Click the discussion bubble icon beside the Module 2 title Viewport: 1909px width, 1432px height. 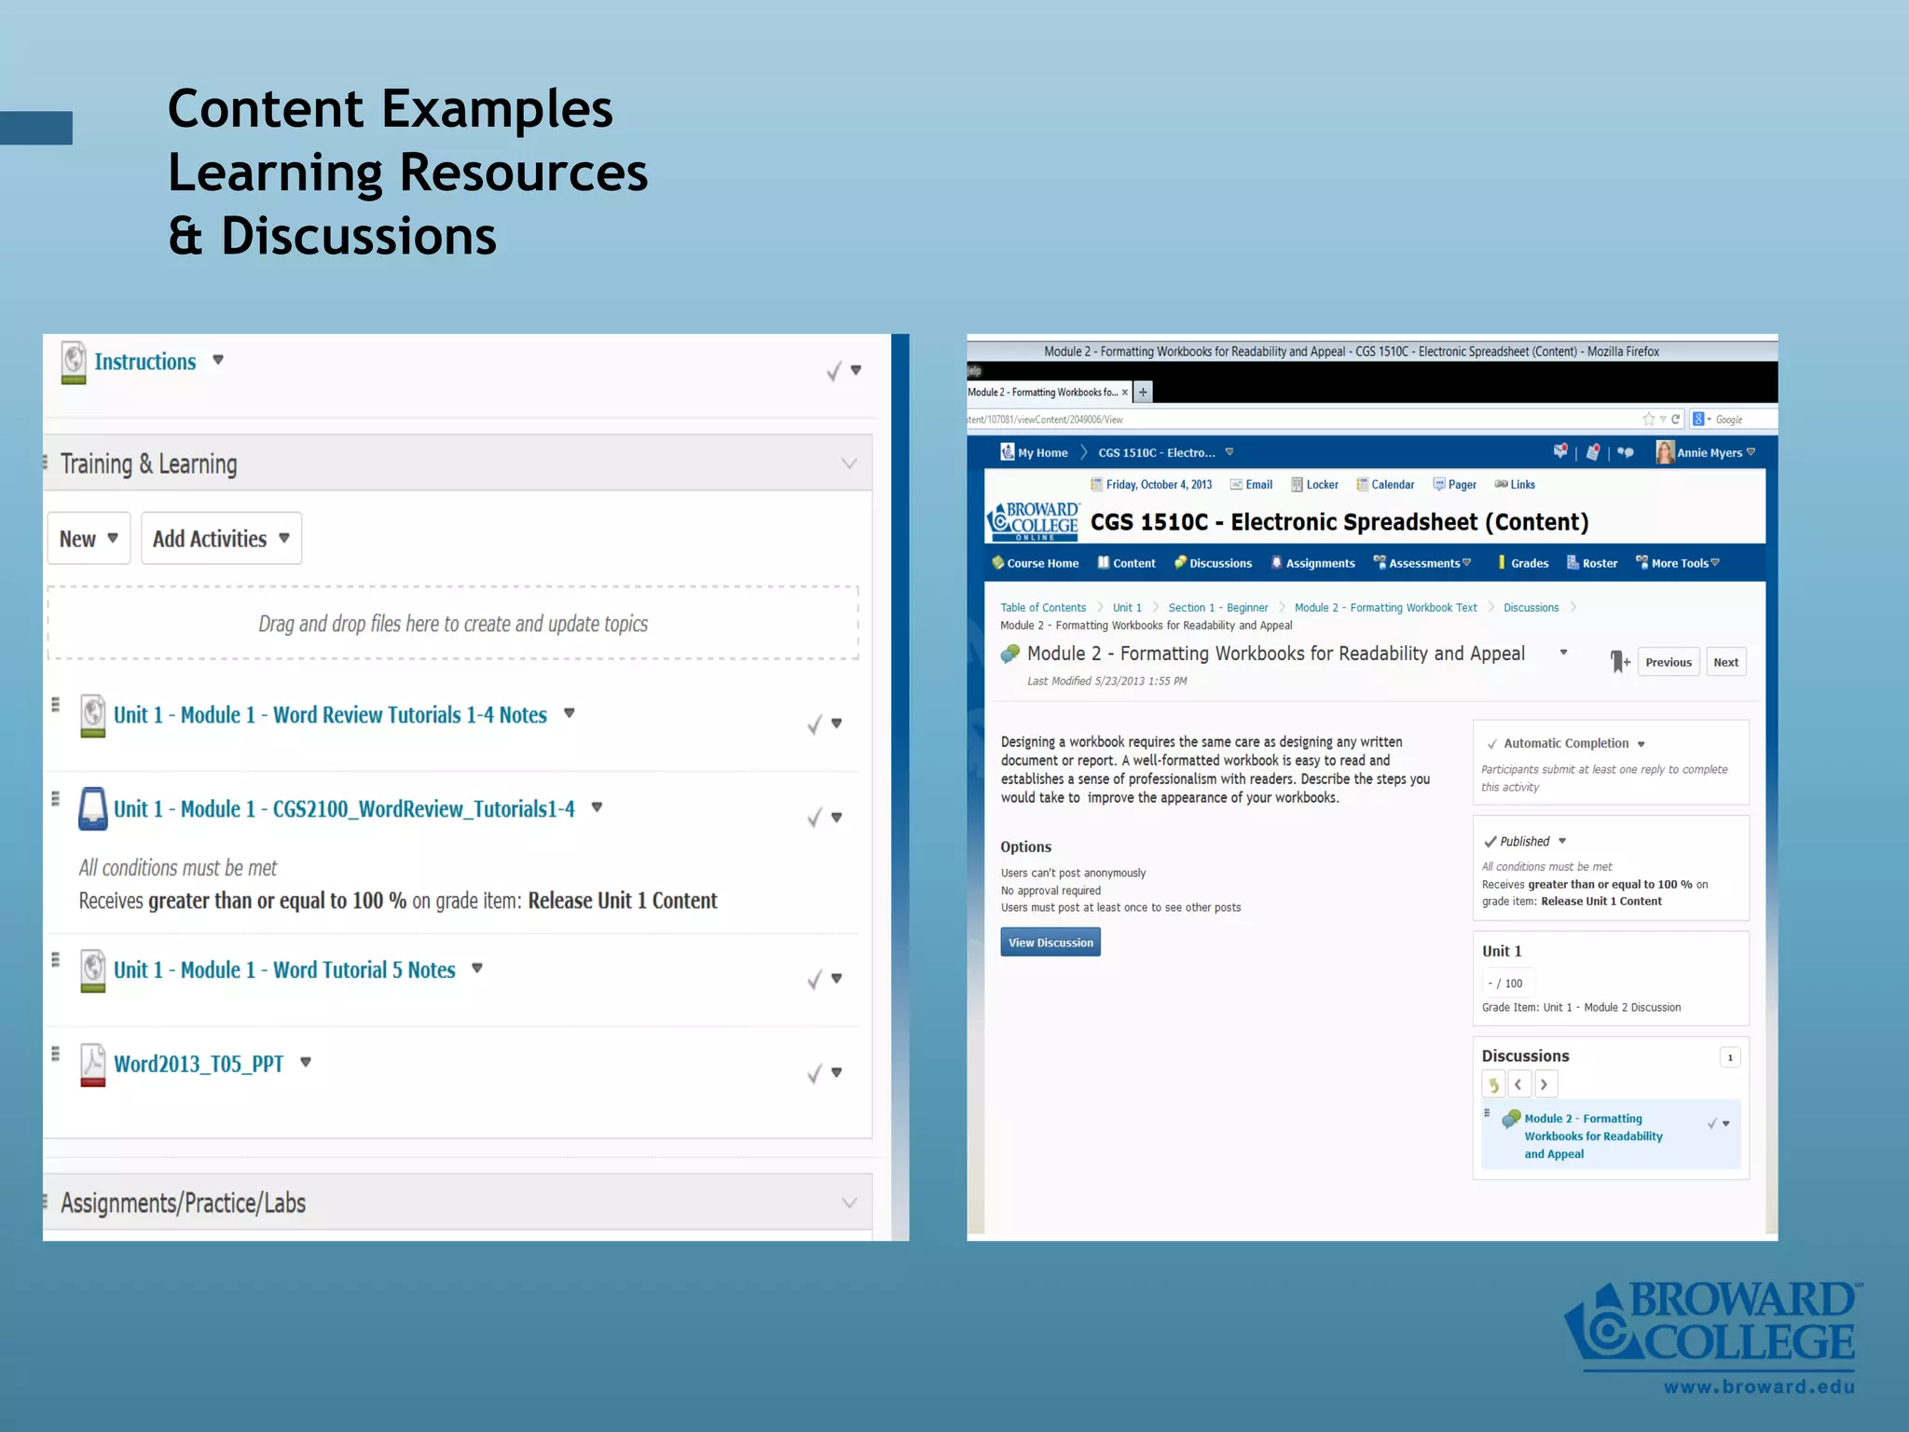pyautogui.click(x=1009, y=654)
